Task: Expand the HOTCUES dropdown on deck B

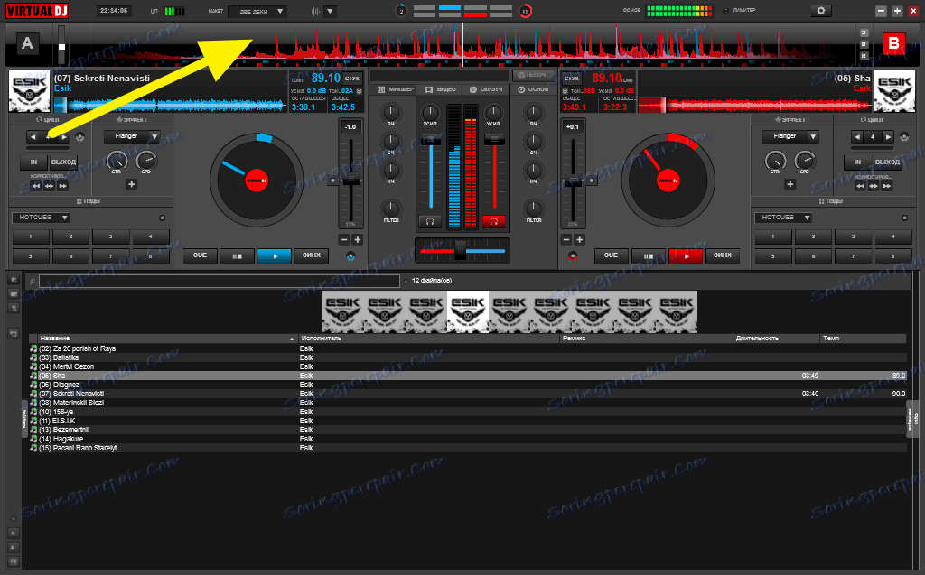Action: (783, 218)
